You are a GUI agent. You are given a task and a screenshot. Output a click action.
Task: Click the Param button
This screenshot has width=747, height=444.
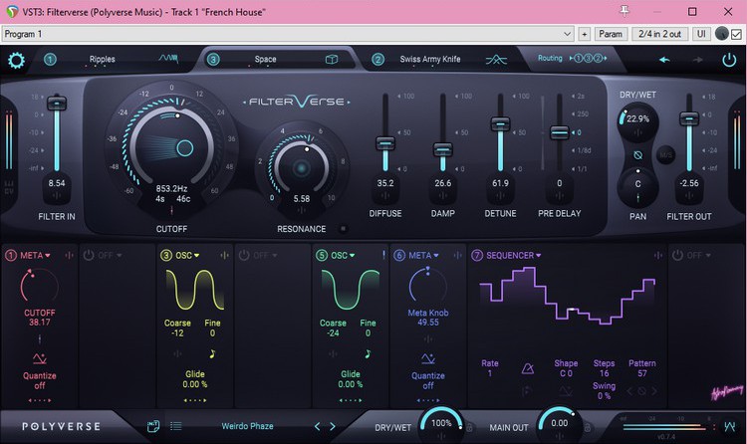tap(611, 34)
